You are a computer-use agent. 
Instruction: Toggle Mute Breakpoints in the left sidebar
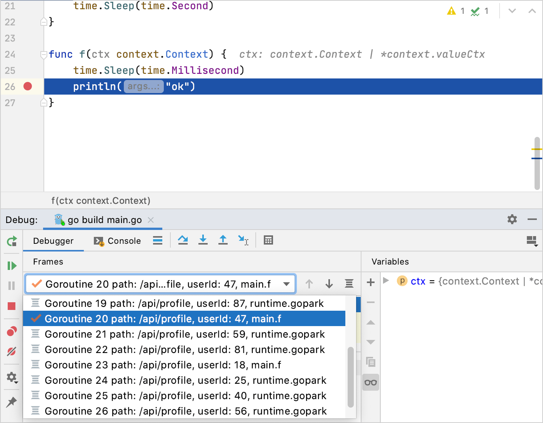[x=12, y=351]
